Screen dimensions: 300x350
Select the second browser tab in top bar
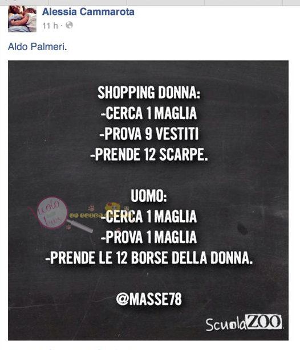point(88,2)
